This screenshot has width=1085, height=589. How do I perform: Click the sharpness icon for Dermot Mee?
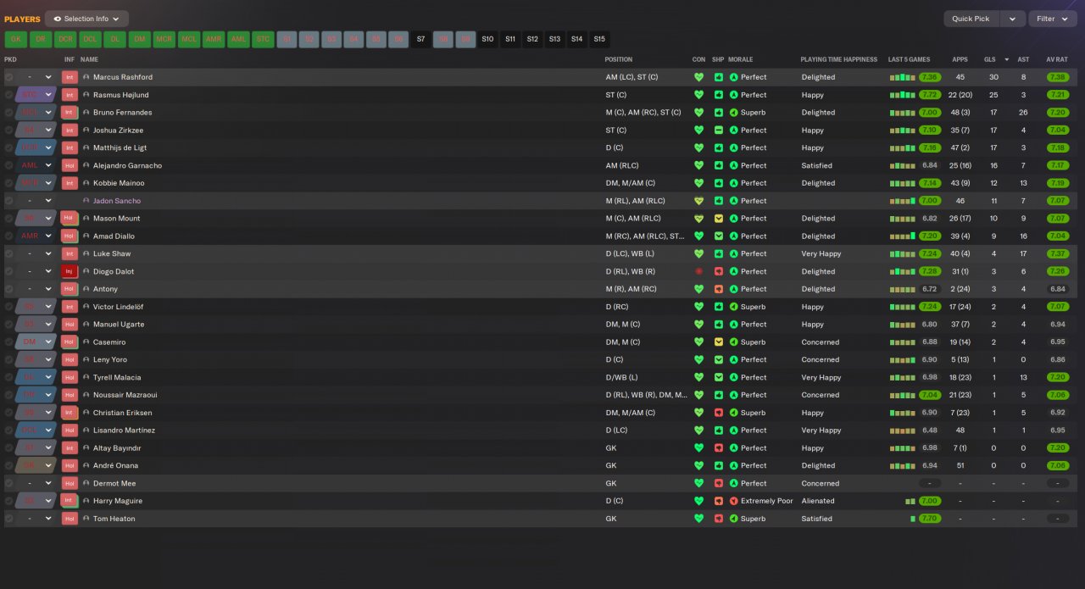pos(718,483)
